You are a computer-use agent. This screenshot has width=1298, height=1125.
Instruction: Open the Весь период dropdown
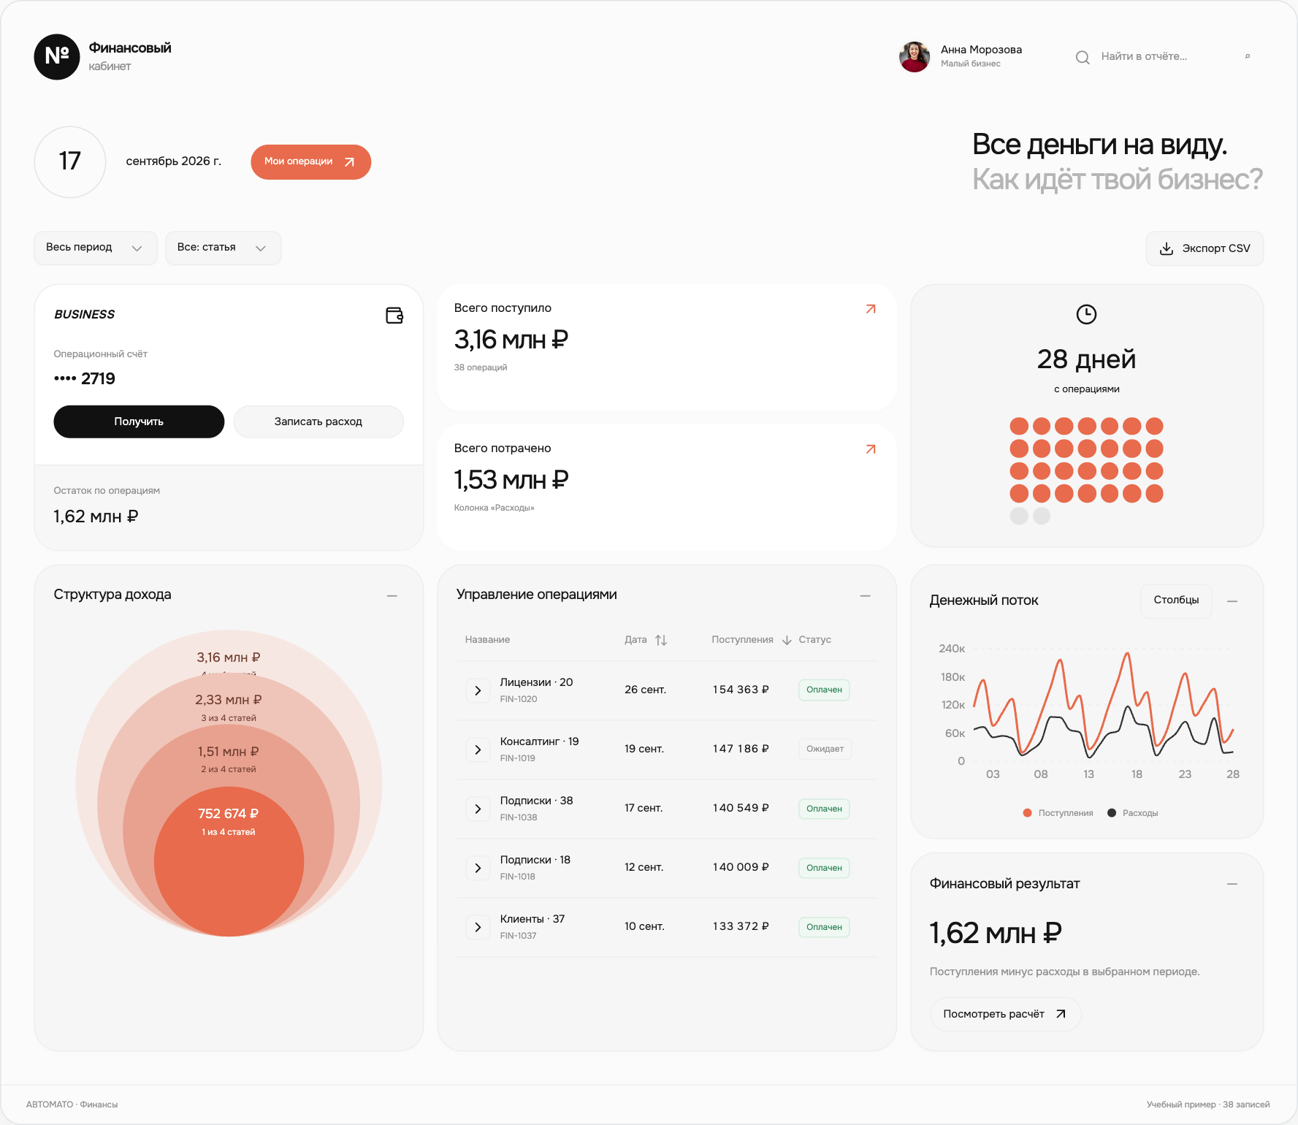(x=96, y=248)
